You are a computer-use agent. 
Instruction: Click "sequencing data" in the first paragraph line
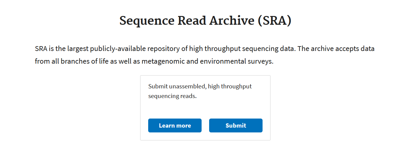pos(269,49)
